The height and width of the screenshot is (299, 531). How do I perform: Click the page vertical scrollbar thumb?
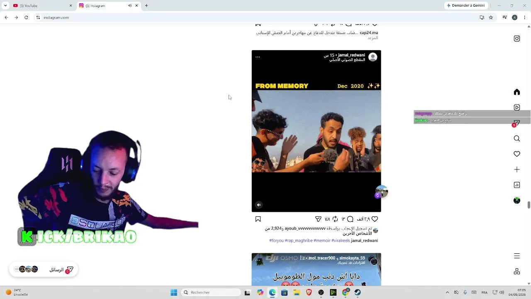coord(529,205)
